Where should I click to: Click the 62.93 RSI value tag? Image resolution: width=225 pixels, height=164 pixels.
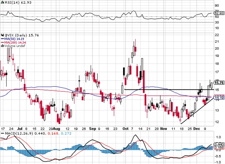pyautogui.click(x=219, y=13)
